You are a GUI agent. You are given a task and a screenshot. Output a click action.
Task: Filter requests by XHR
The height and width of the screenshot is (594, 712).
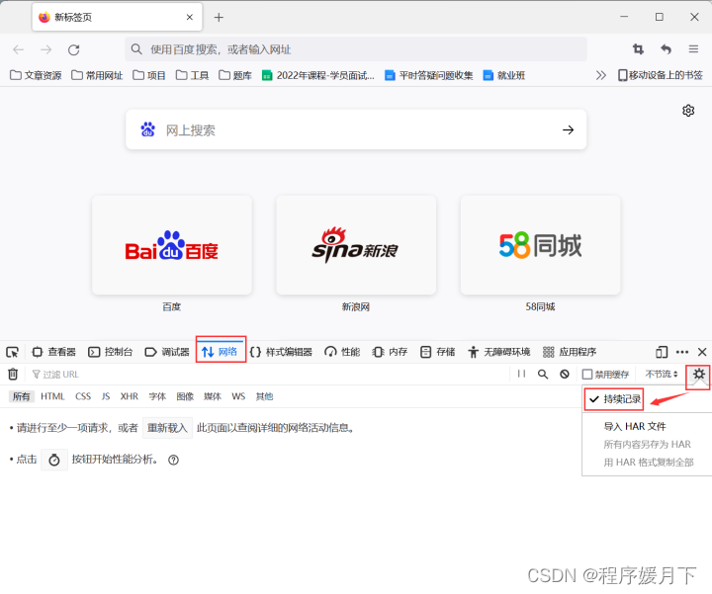tap(130, 396)
